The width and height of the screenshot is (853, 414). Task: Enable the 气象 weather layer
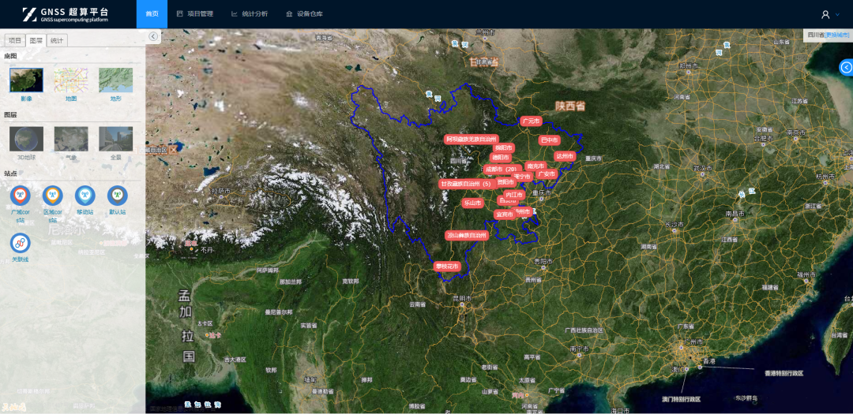point(71,139)
